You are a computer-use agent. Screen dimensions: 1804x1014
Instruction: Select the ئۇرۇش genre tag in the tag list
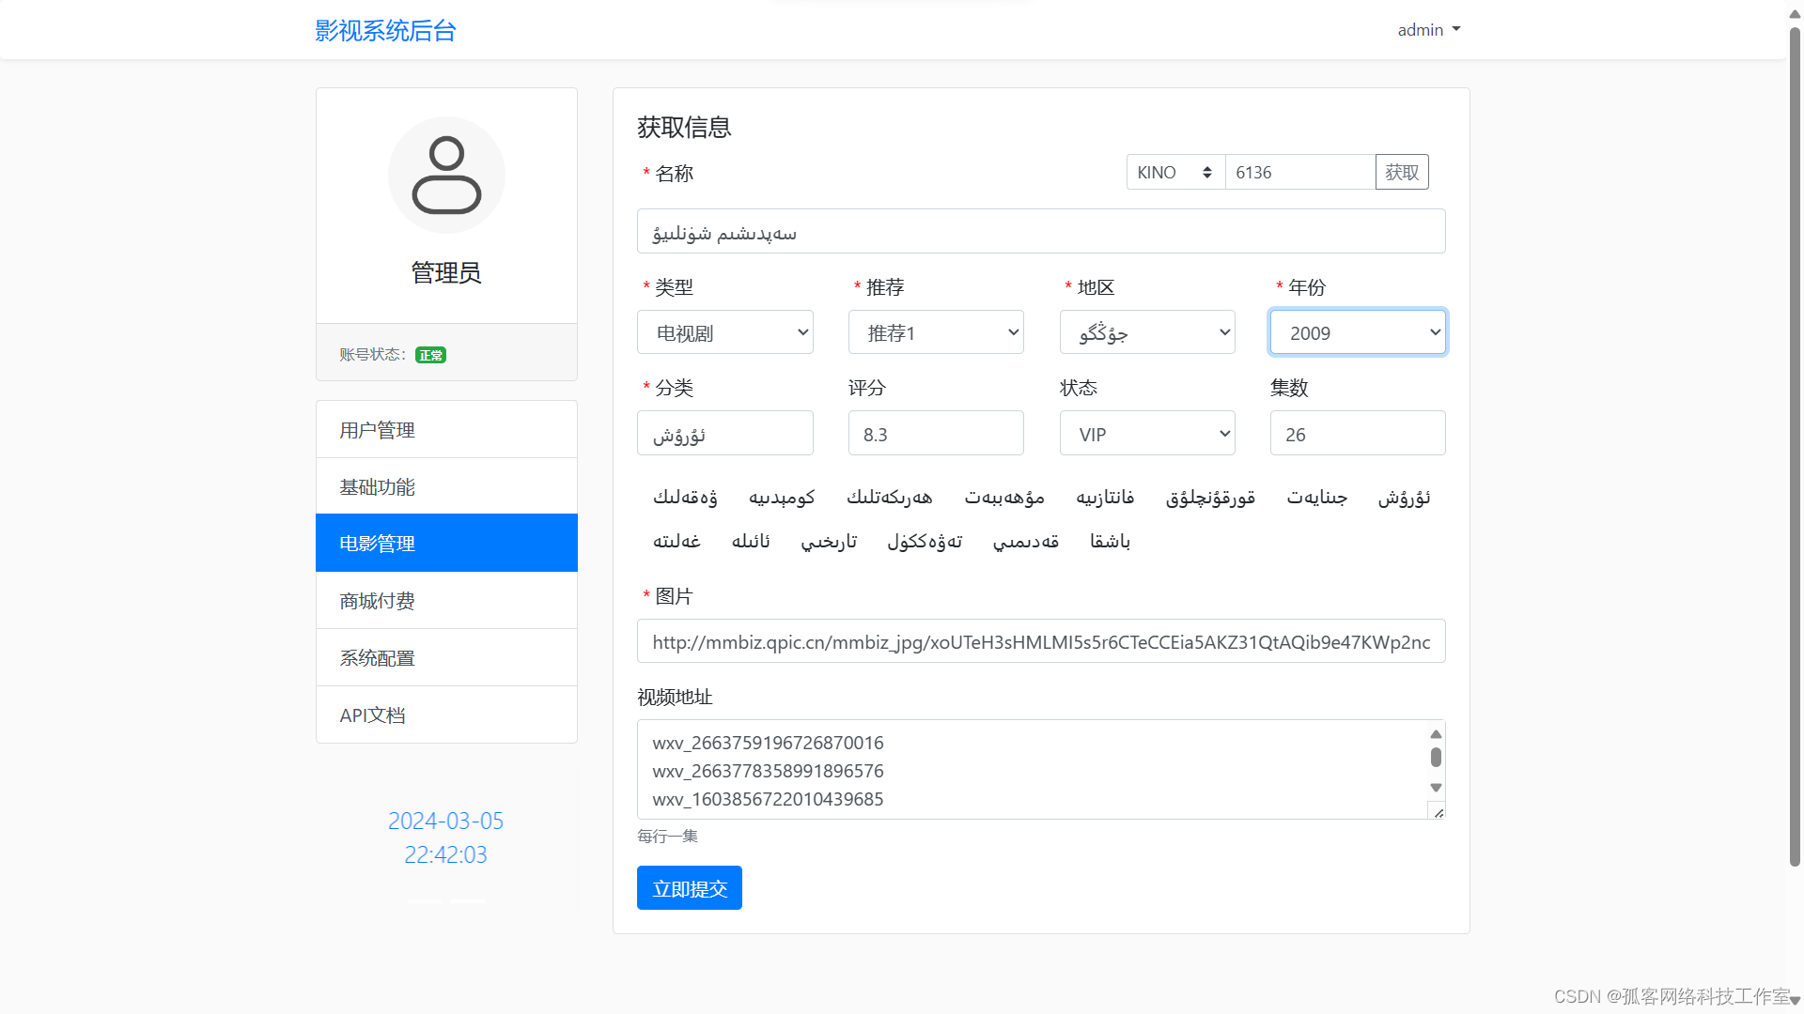1405,498
